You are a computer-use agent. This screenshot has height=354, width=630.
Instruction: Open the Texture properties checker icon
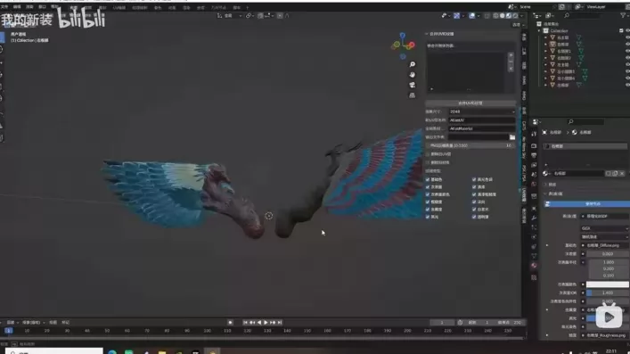[x=534, y=277]
